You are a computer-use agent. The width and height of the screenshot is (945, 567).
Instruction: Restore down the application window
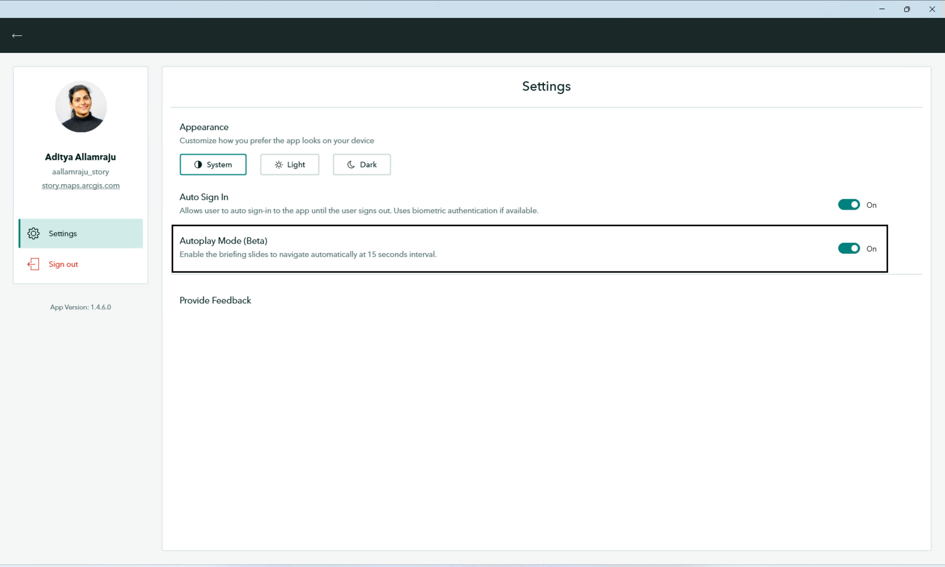tap(907, 9)
